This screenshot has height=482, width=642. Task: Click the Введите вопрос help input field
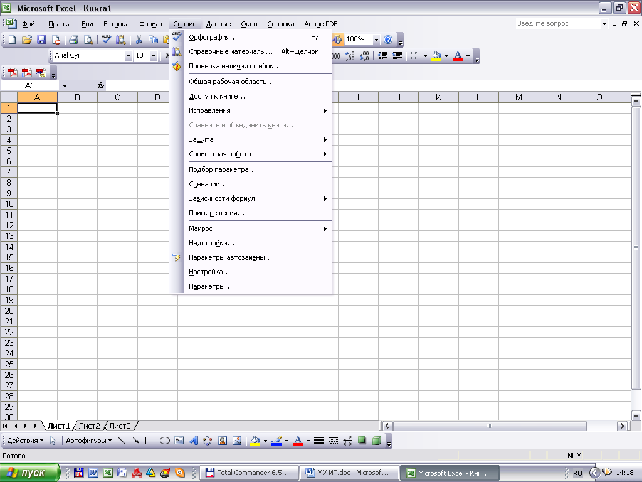(x=558, y=24)
